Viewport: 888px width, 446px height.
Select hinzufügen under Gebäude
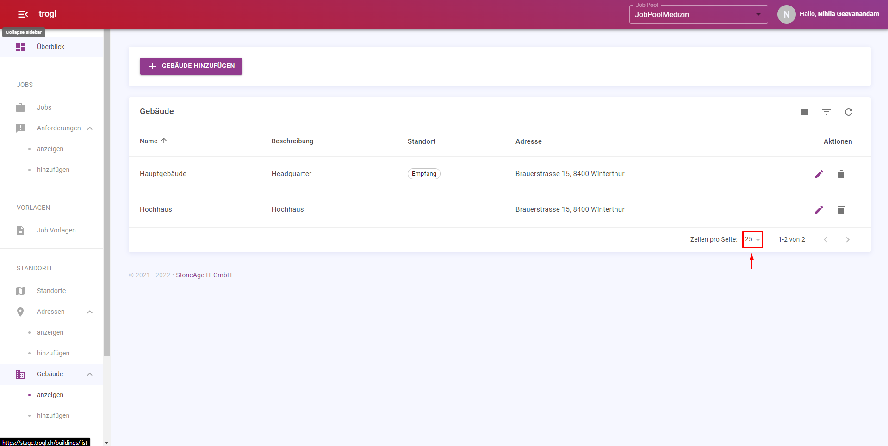point(53,415)
